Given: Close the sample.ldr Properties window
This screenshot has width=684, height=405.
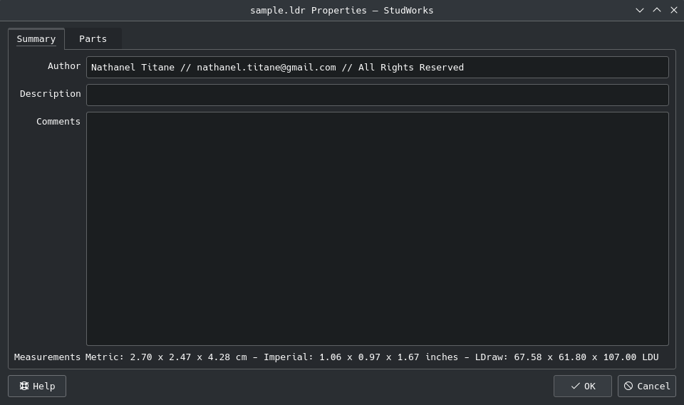Looking at the screenshot, I should (x=674, y=10).
